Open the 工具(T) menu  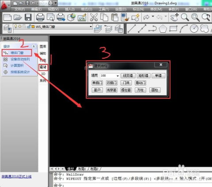point(104,9)
